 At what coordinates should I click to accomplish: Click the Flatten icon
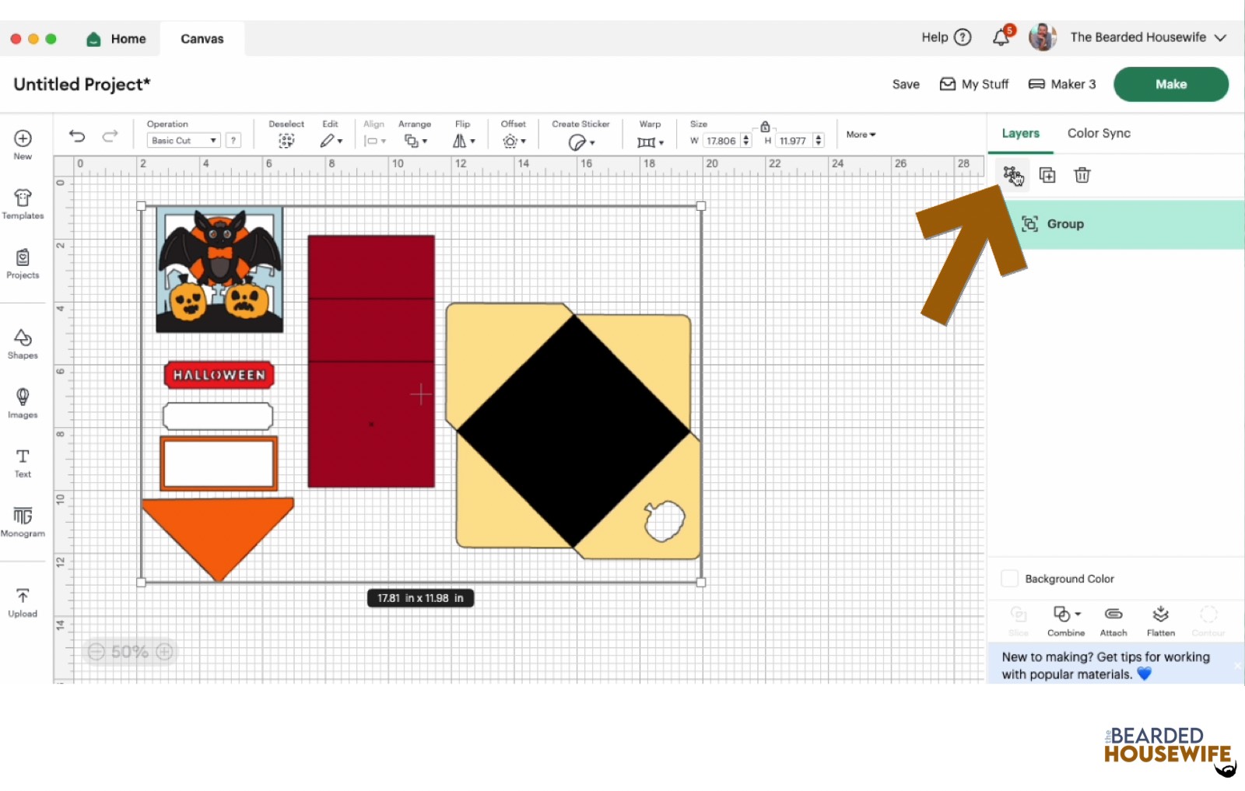coord(1160,620)
